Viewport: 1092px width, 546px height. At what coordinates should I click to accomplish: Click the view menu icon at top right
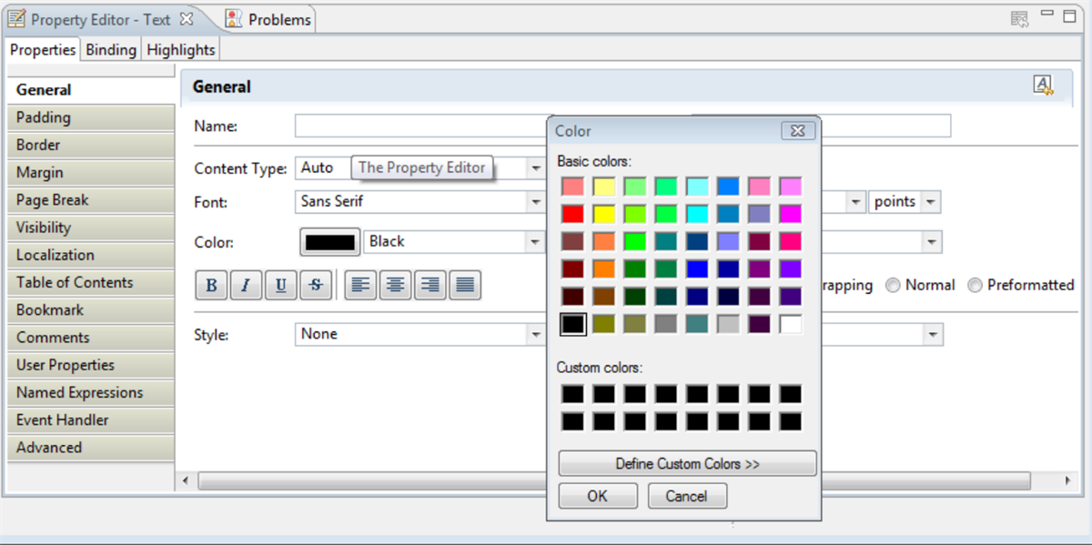point(1019,17)
